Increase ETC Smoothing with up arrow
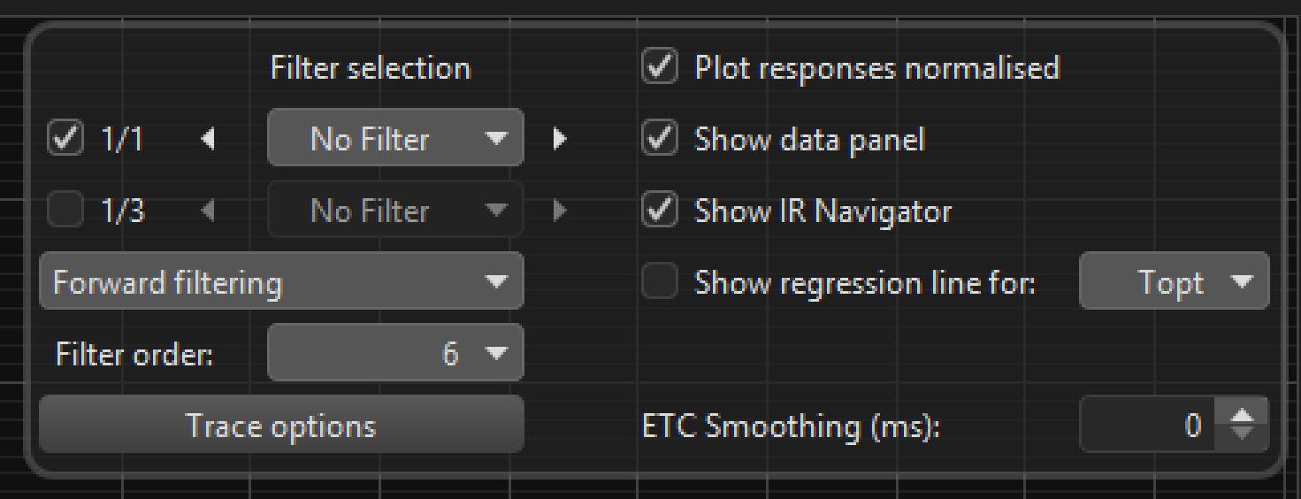The height and width of the screenshot is (499, 1301). pos(1243,415)
